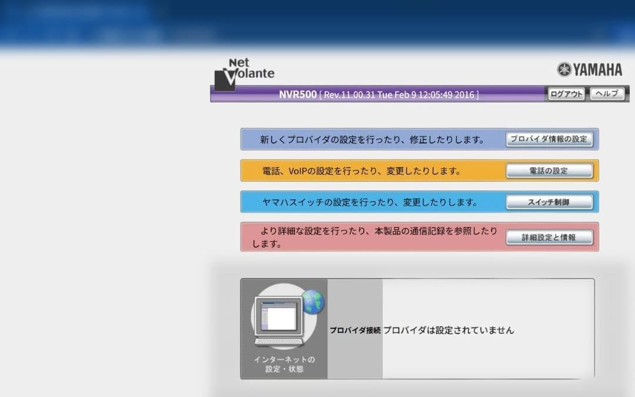
Task: Click the プロバイダは設定されていません status text
Action: point(449,330)
